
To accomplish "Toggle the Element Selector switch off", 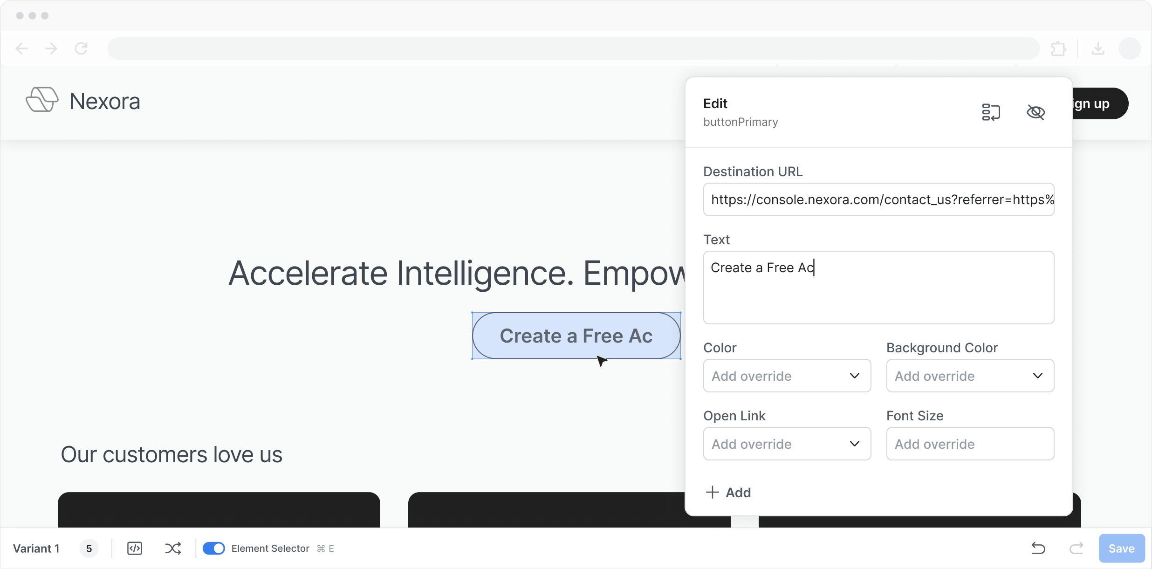I will [x=214, y=548].
